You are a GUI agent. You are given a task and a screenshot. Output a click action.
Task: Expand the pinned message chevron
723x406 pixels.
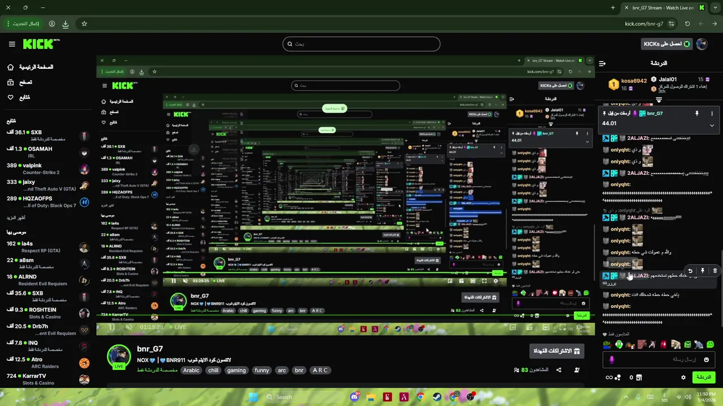coord(712,125)
